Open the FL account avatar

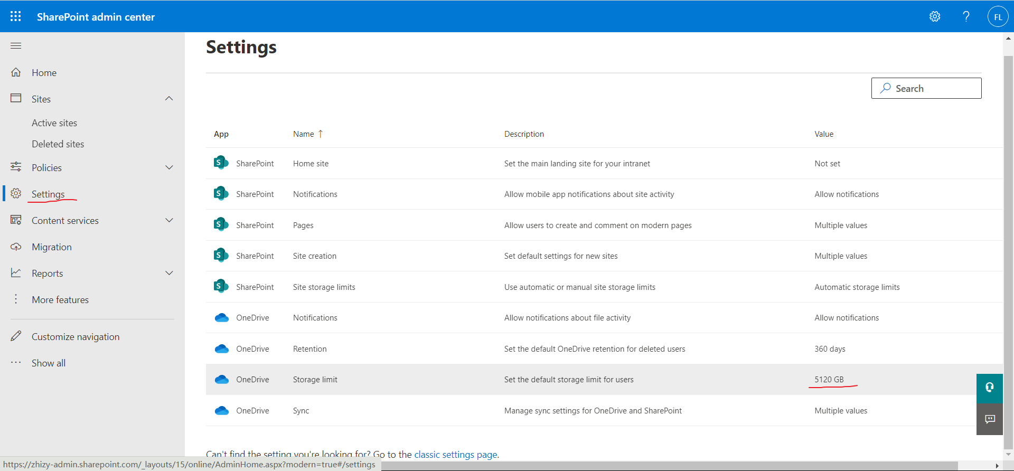pyautogui.click(x=998, y=16)
